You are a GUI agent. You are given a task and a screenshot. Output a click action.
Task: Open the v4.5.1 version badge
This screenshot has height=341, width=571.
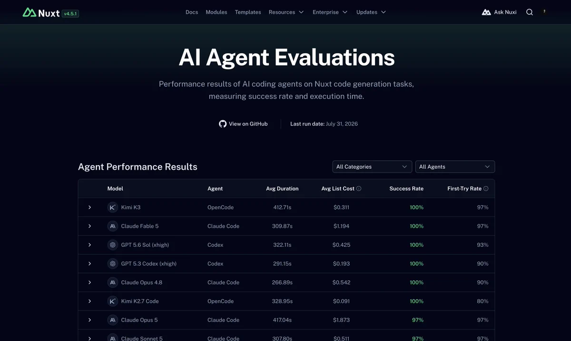[x=70, y=14]
